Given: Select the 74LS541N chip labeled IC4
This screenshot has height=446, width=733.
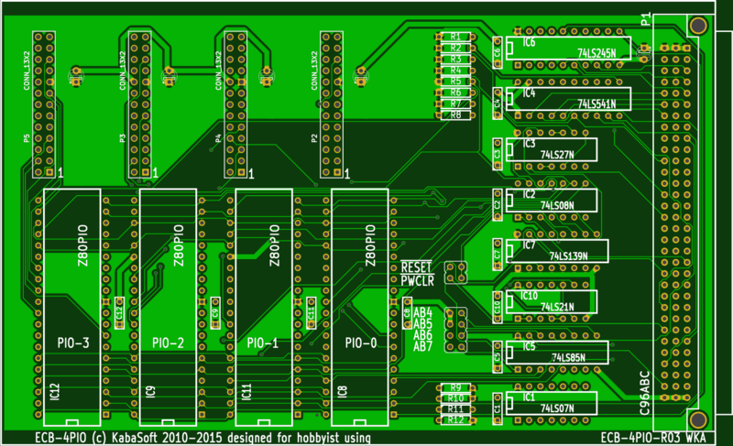Looking at the screenshot, I should point(568,99).
